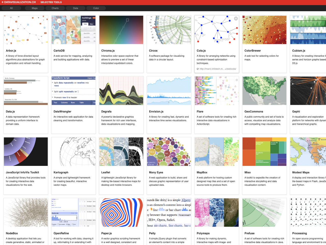Click the Paper.js title
This screenshot has height=245, width=326.
coord(106,233)
